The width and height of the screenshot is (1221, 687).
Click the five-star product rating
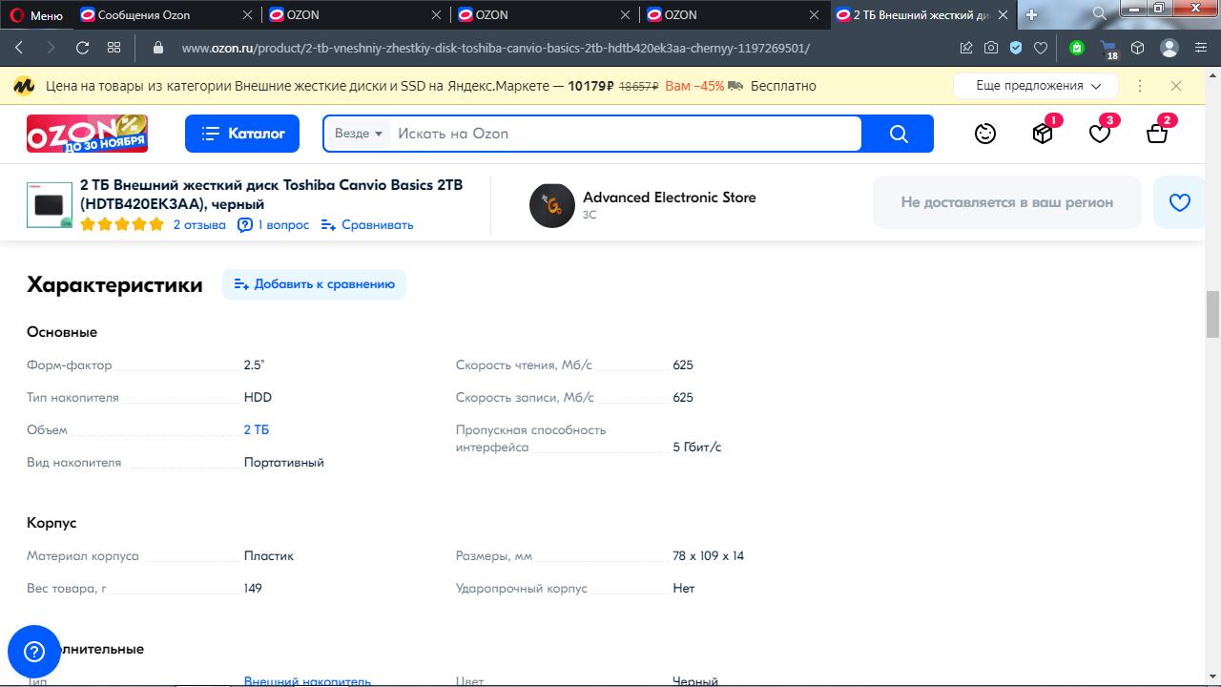click(x=122, y=225)
